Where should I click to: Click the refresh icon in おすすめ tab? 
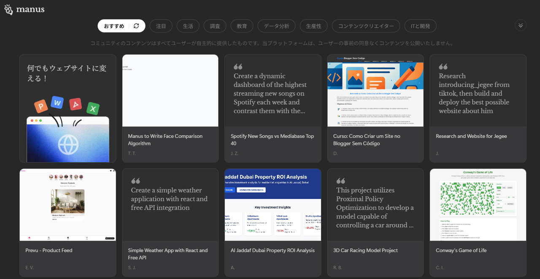(136, 26)
